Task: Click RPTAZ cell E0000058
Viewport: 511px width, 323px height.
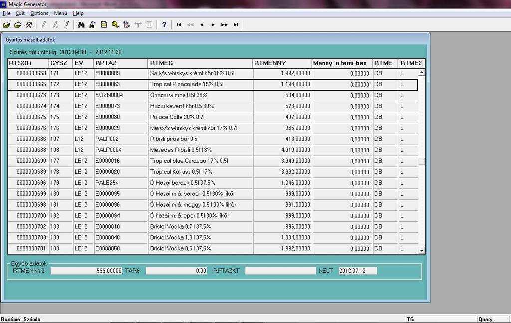Action: tap(121, 248)
